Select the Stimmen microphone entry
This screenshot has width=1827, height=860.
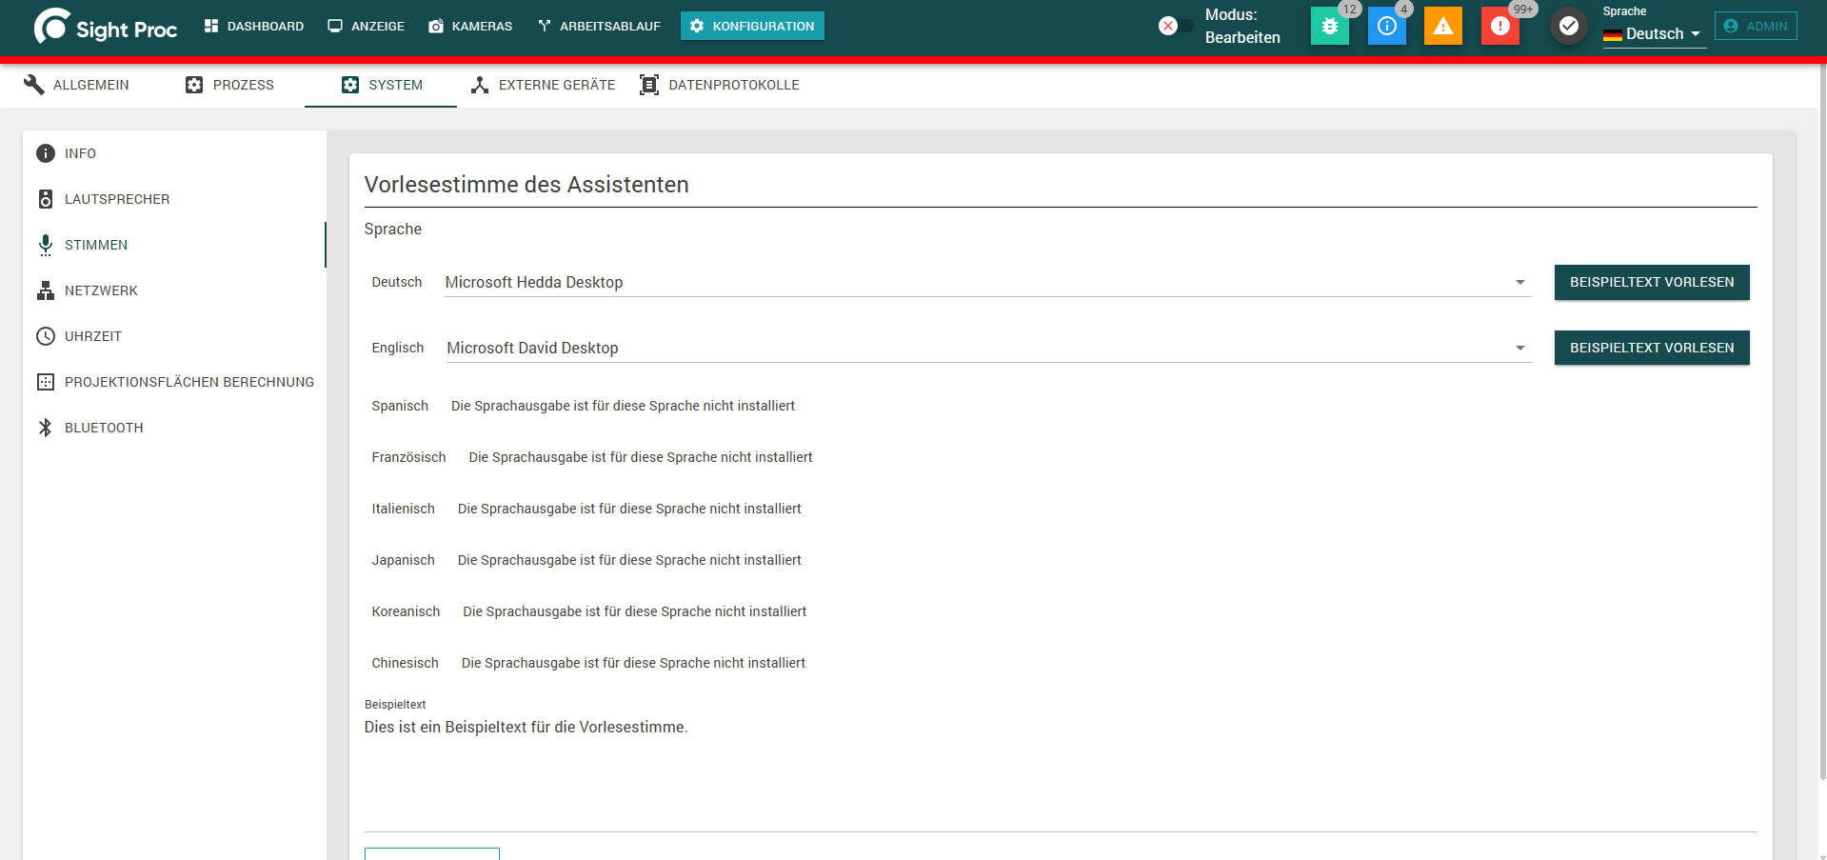(x=174, y=245)
